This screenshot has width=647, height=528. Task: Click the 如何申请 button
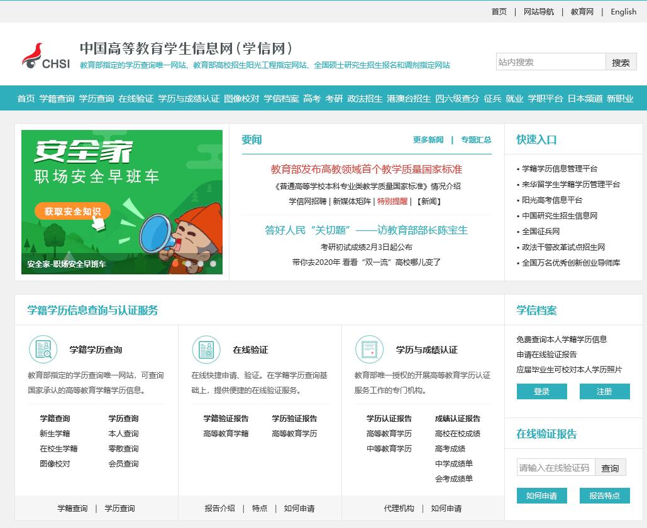click(x=541, y=495)
